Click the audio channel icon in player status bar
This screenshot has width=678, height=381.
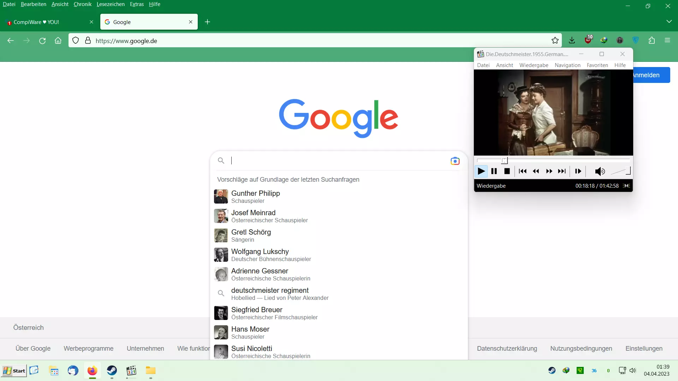[627, 186]
